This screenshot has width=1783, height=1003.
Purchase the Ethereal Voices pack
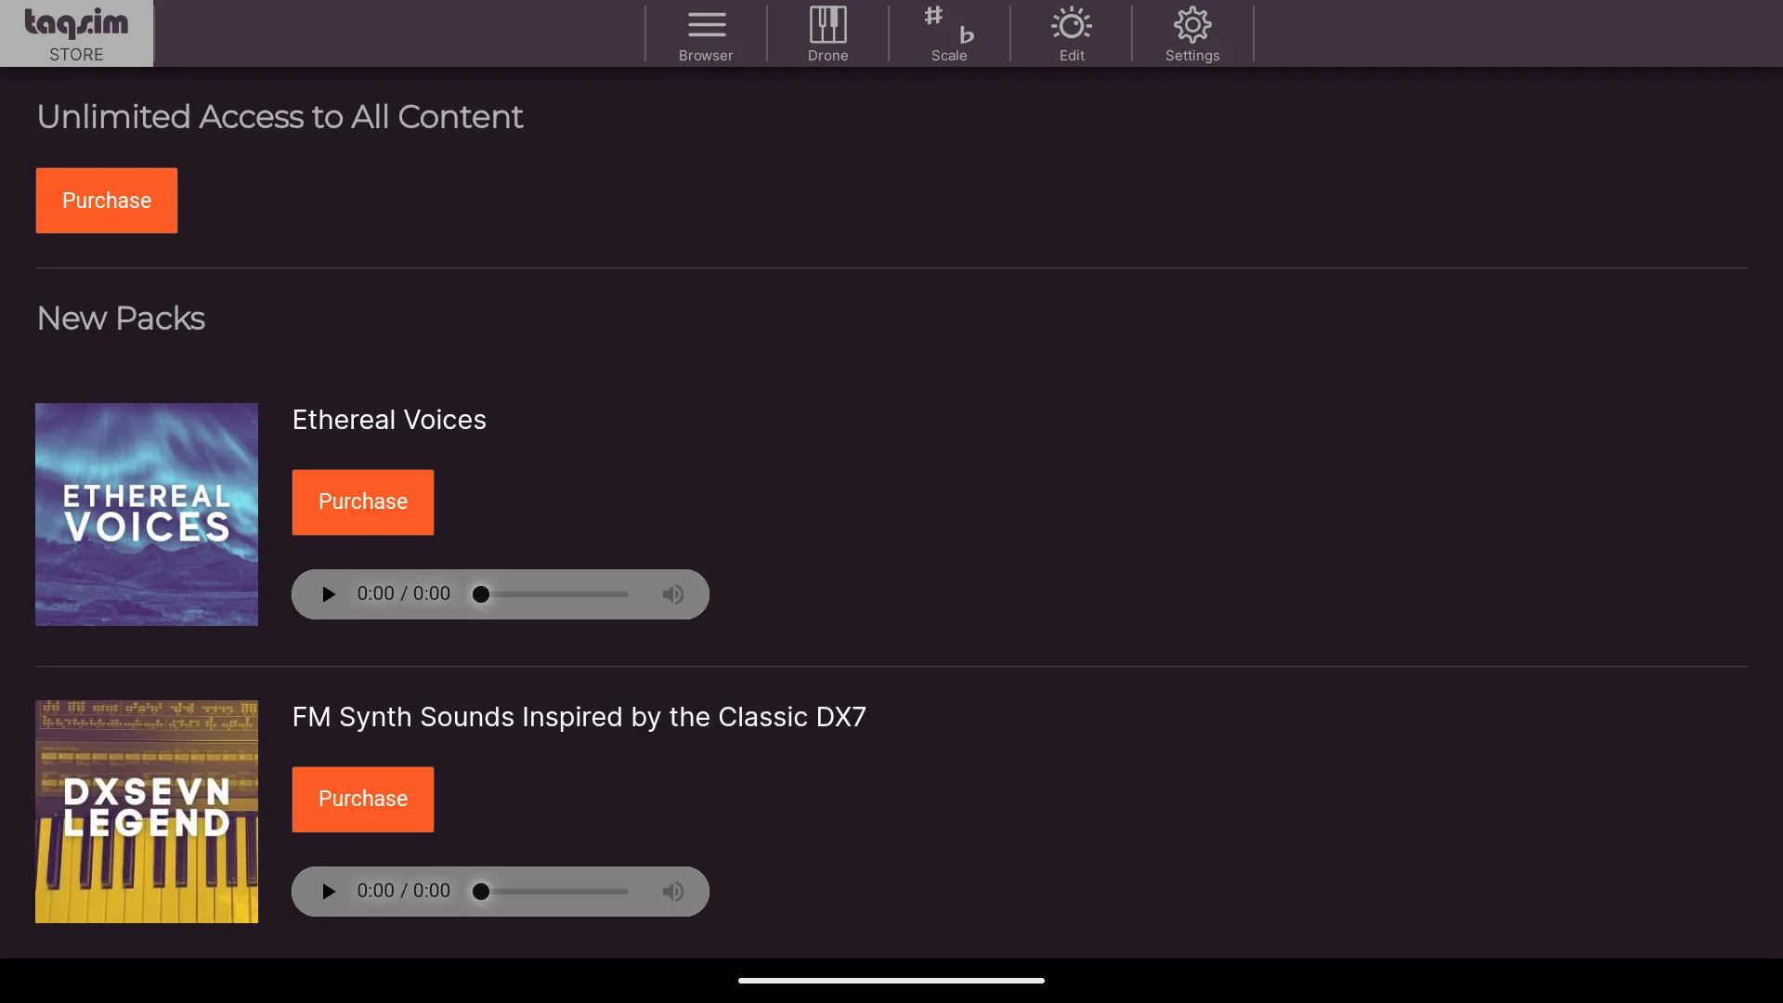363,502
